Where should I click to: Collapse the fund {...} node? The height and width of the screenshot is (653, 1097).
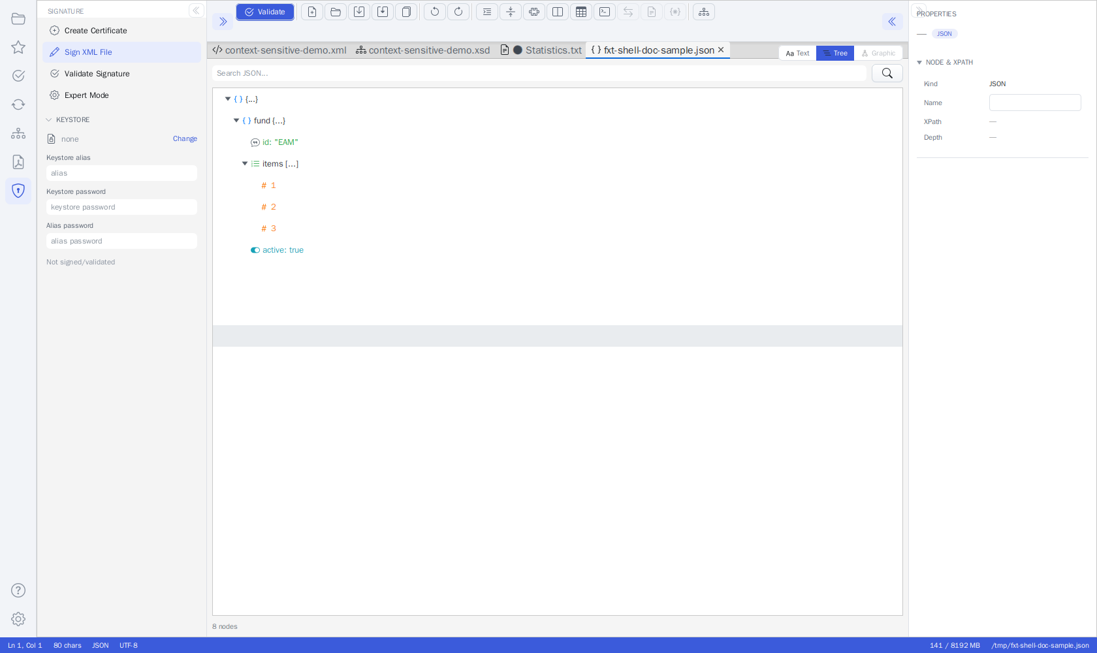click(236, 121)
